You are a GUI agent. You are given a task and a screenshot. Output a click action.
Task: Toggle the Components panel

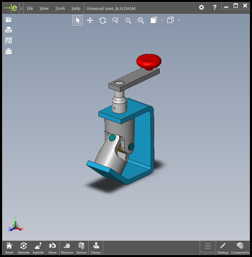240,248
